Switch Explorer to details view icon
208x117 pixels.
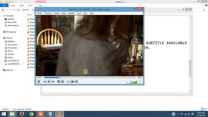[202, 109]
